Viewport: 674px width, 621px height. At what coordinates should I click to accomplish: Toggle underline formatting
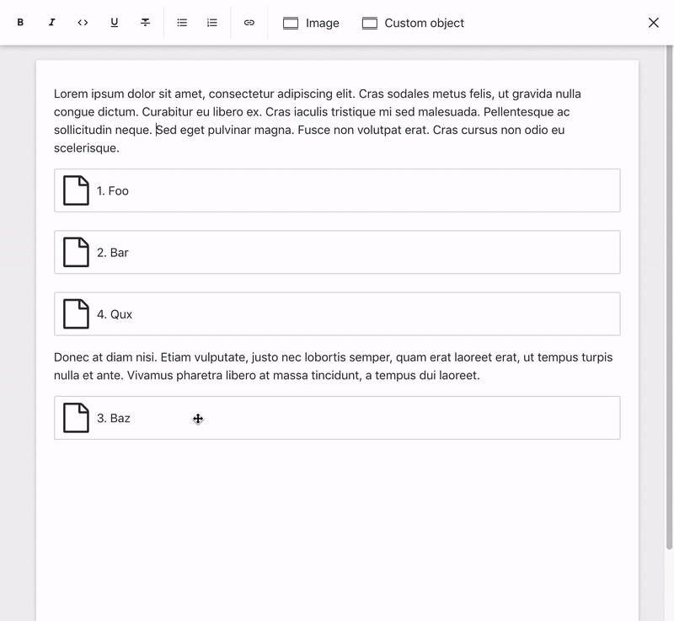tap(115, 23)
